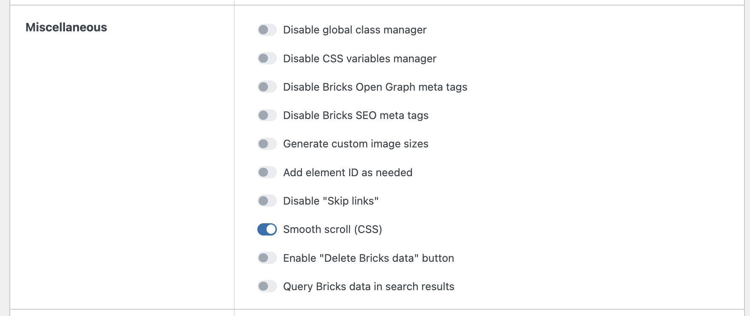Switch on Disable Bricks SEO meta tags toggle
Viewport: 750px width, 316px height.
click(x=267, y=115)
